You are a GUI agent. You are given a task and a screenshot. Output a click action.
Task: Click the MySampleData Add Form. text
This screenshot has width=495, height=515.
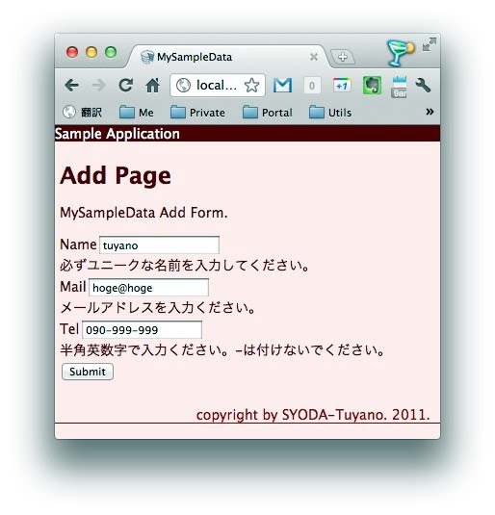coord(143,213)
